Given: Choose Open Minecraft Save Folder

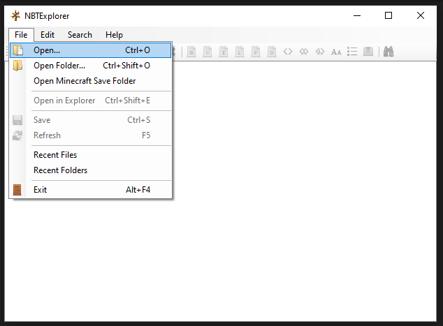Looking at the screenshot, I should click(x=85, y=81).
